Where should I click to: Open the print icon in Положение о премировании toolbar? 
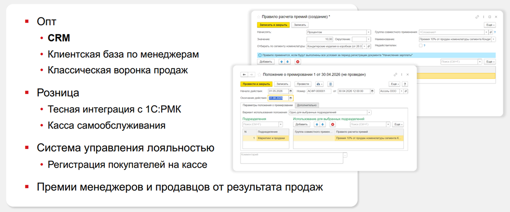(x=320, y=84)
